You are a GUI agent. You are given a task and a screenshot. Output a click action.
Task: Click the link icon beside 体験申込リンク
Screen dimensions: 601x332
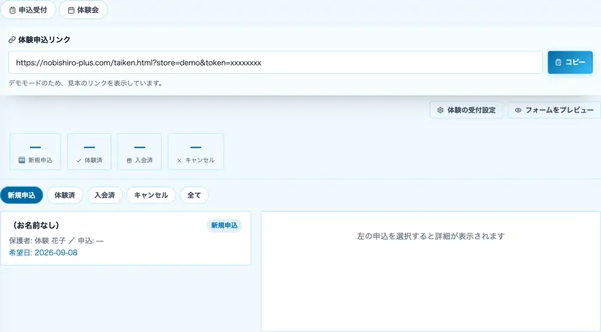tap(12, 40)
